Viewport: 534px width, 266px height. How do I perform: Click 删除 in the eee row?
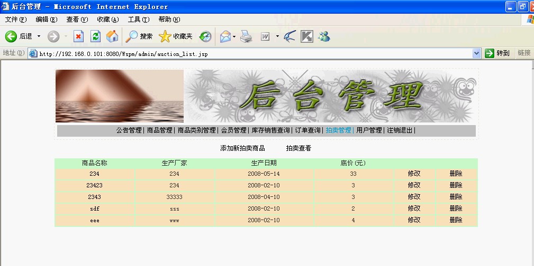[456, 220]
